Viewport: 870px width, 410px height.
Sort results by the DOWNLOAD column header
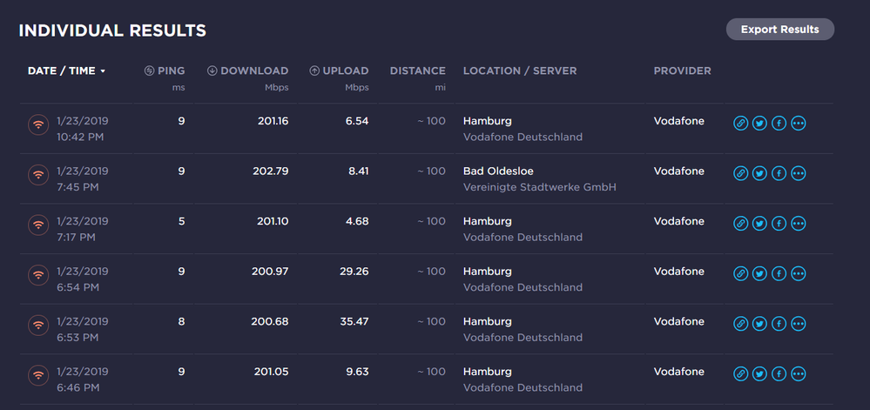tap(248, 71)
